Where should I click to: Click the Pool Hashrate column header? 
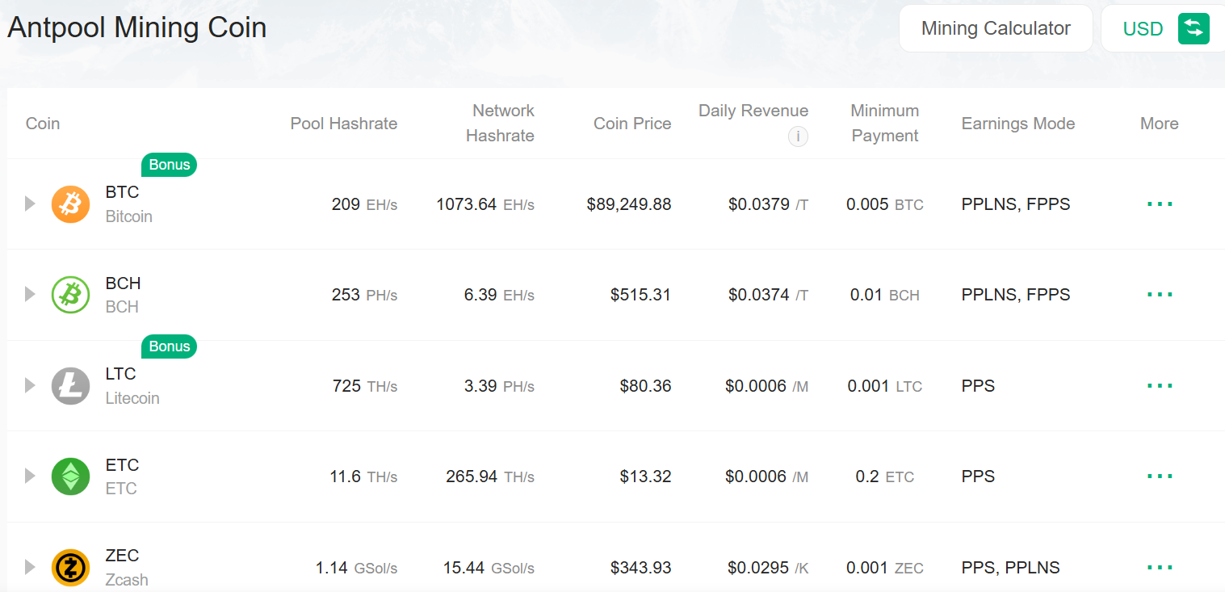click(x=343, y=123)
